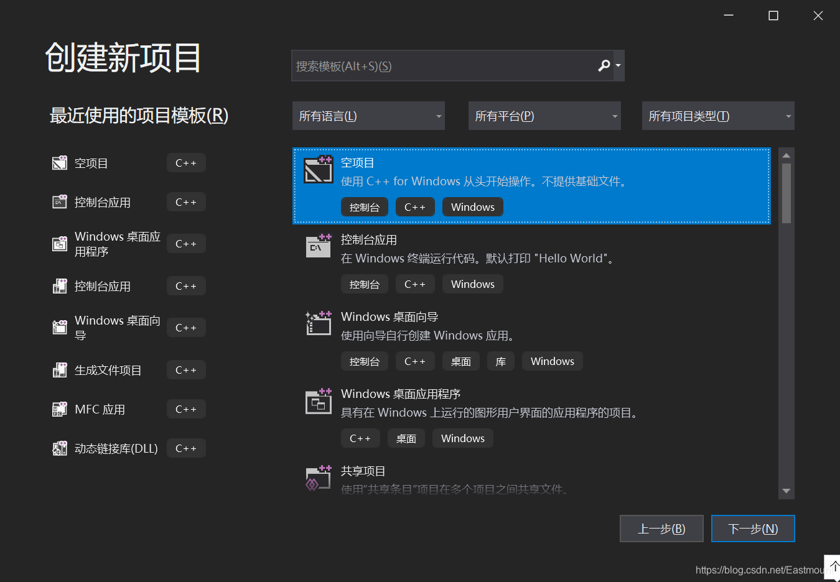Click the 下一步 button
Viewport: 840px width, 582px height.
[753, 528]
